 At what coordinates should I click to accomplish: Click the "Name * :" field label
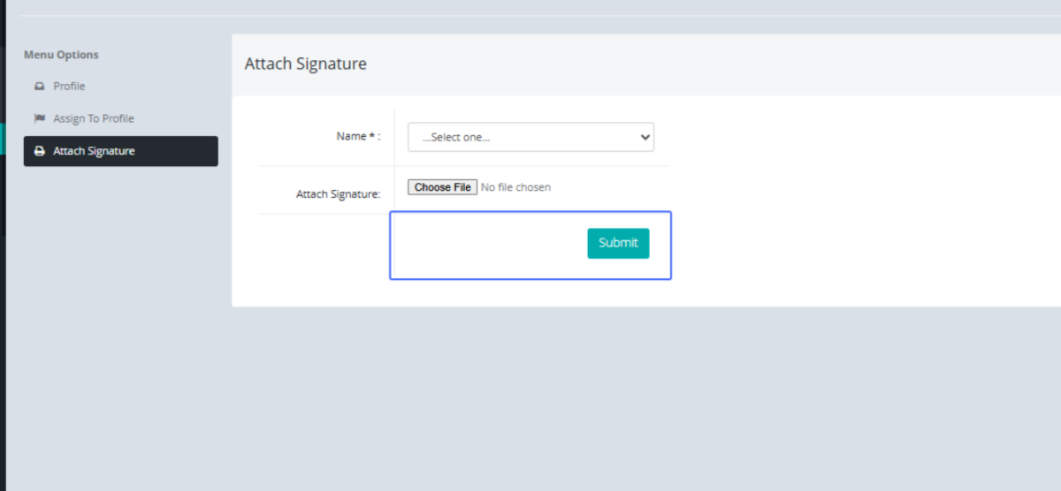point(358,137)
